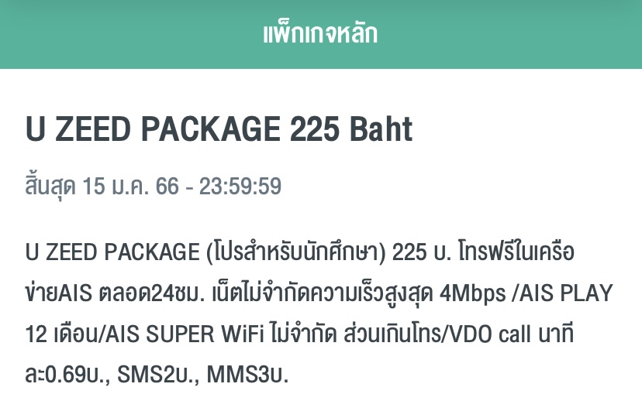Click the expiry time 23:59:59

point(240,187)
